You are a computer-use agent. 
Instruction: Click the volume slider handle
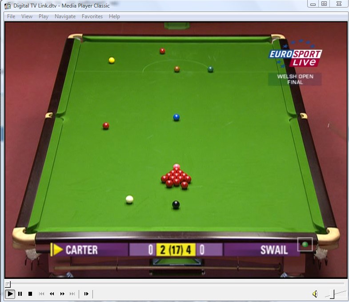click(x=332, y=294)
